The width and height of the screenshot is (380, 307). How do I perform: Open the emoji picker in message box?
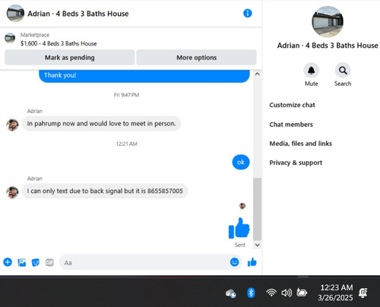(x=234, y=262)
